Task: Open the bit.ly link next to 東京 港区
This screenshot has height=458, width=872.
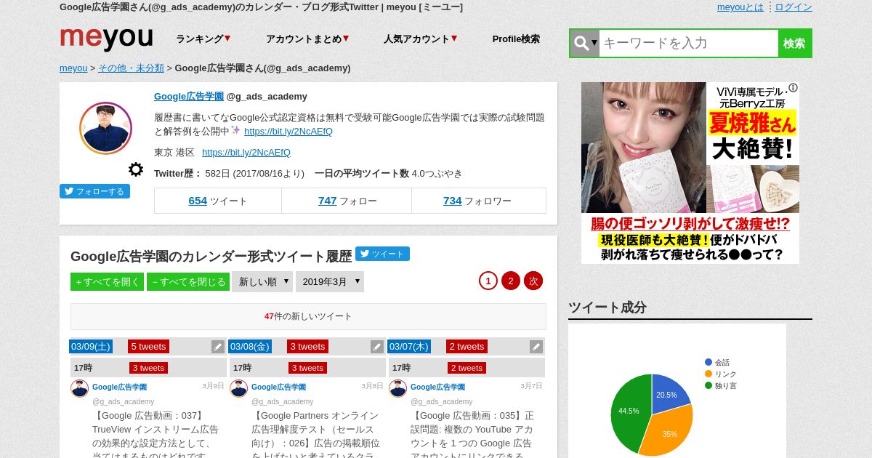Action: click(246, 153)
